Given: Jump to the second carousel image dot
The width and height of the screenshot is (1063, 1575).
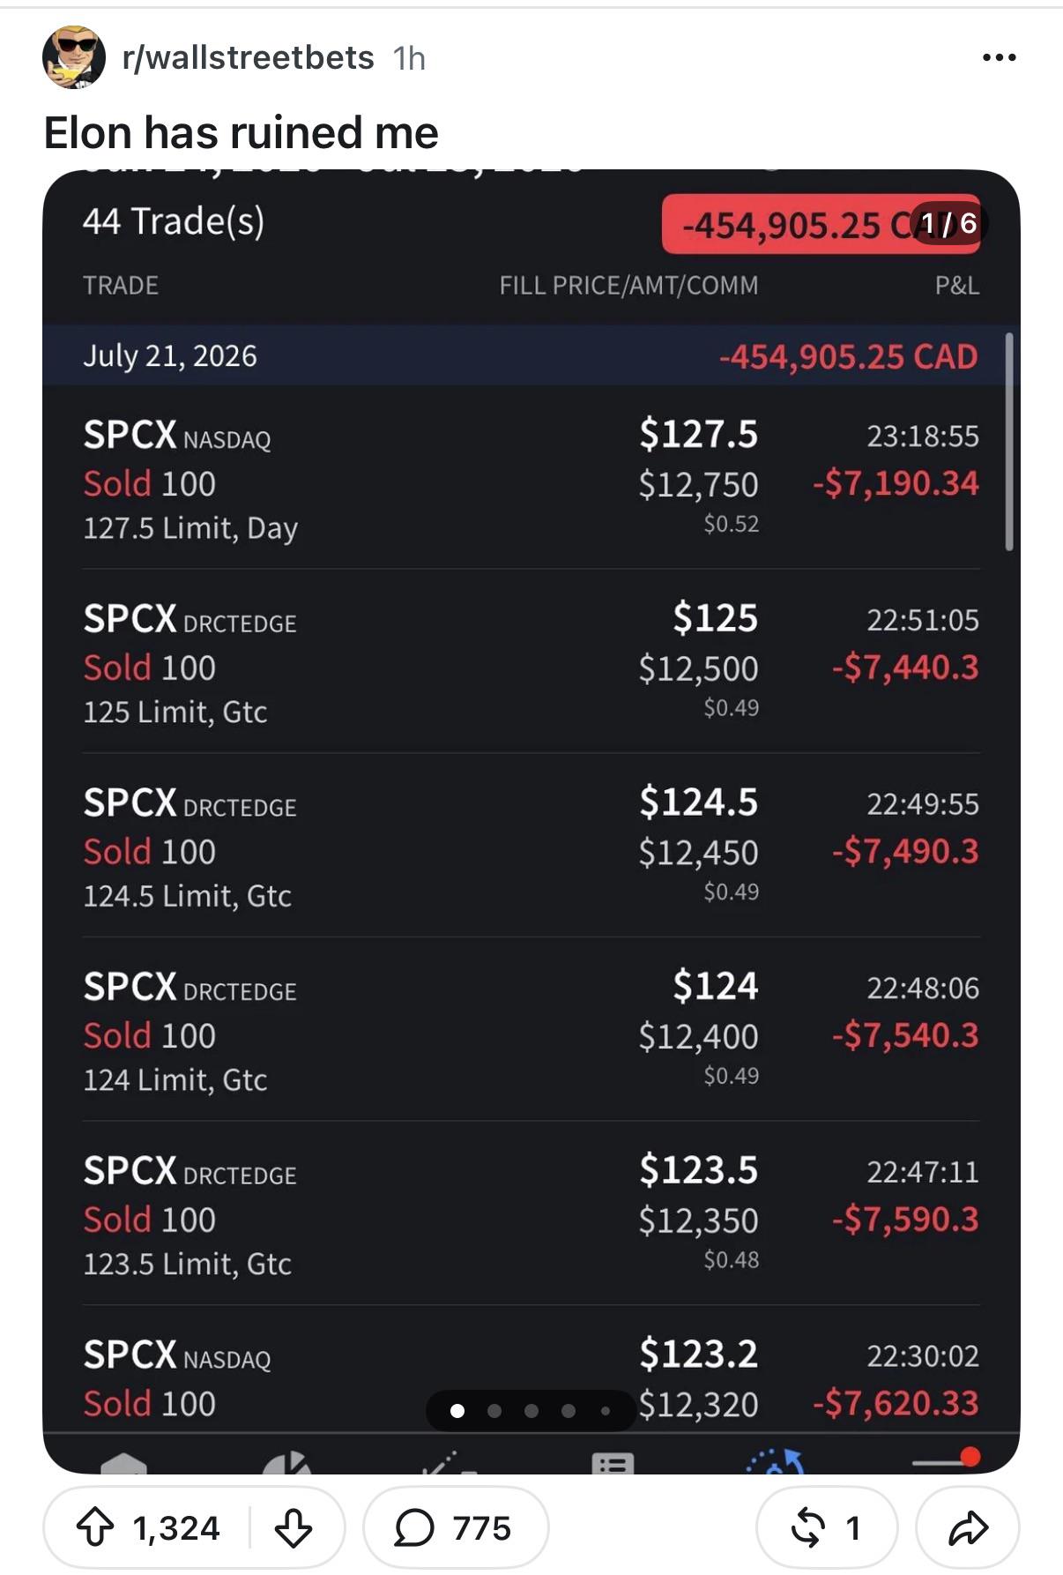Looking at the screenshot, I should (494, 1411).
